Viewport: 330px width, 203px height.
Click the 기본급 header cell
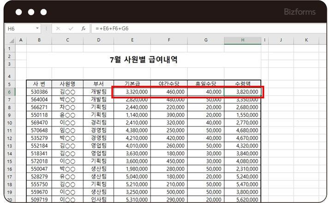click(x=132, y=84)
